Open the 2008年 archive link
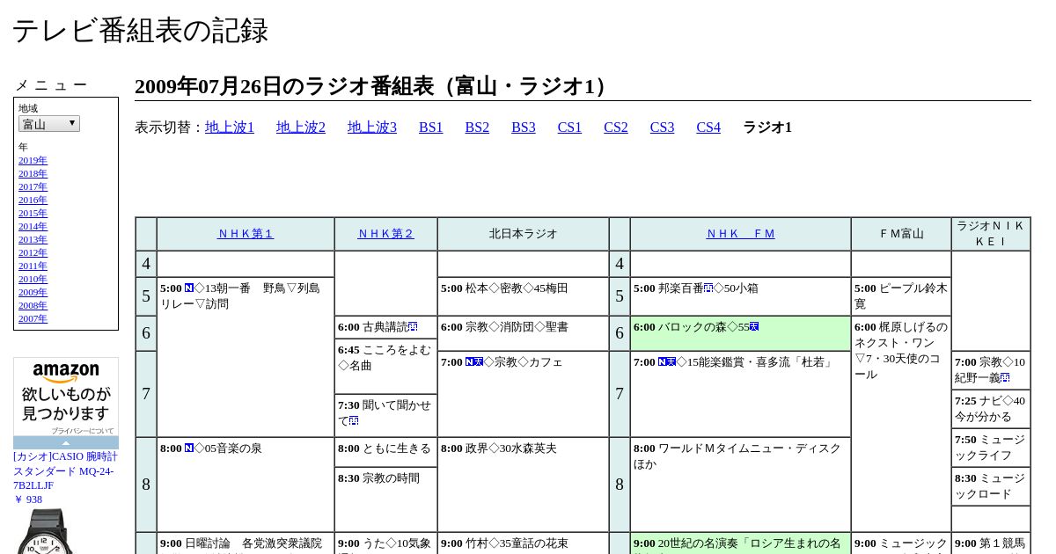 (x=33, y=306)
